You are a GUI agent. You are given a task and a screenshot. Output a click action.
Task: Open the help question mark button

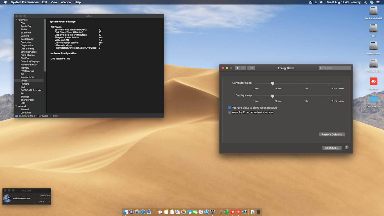coord(347,147)
